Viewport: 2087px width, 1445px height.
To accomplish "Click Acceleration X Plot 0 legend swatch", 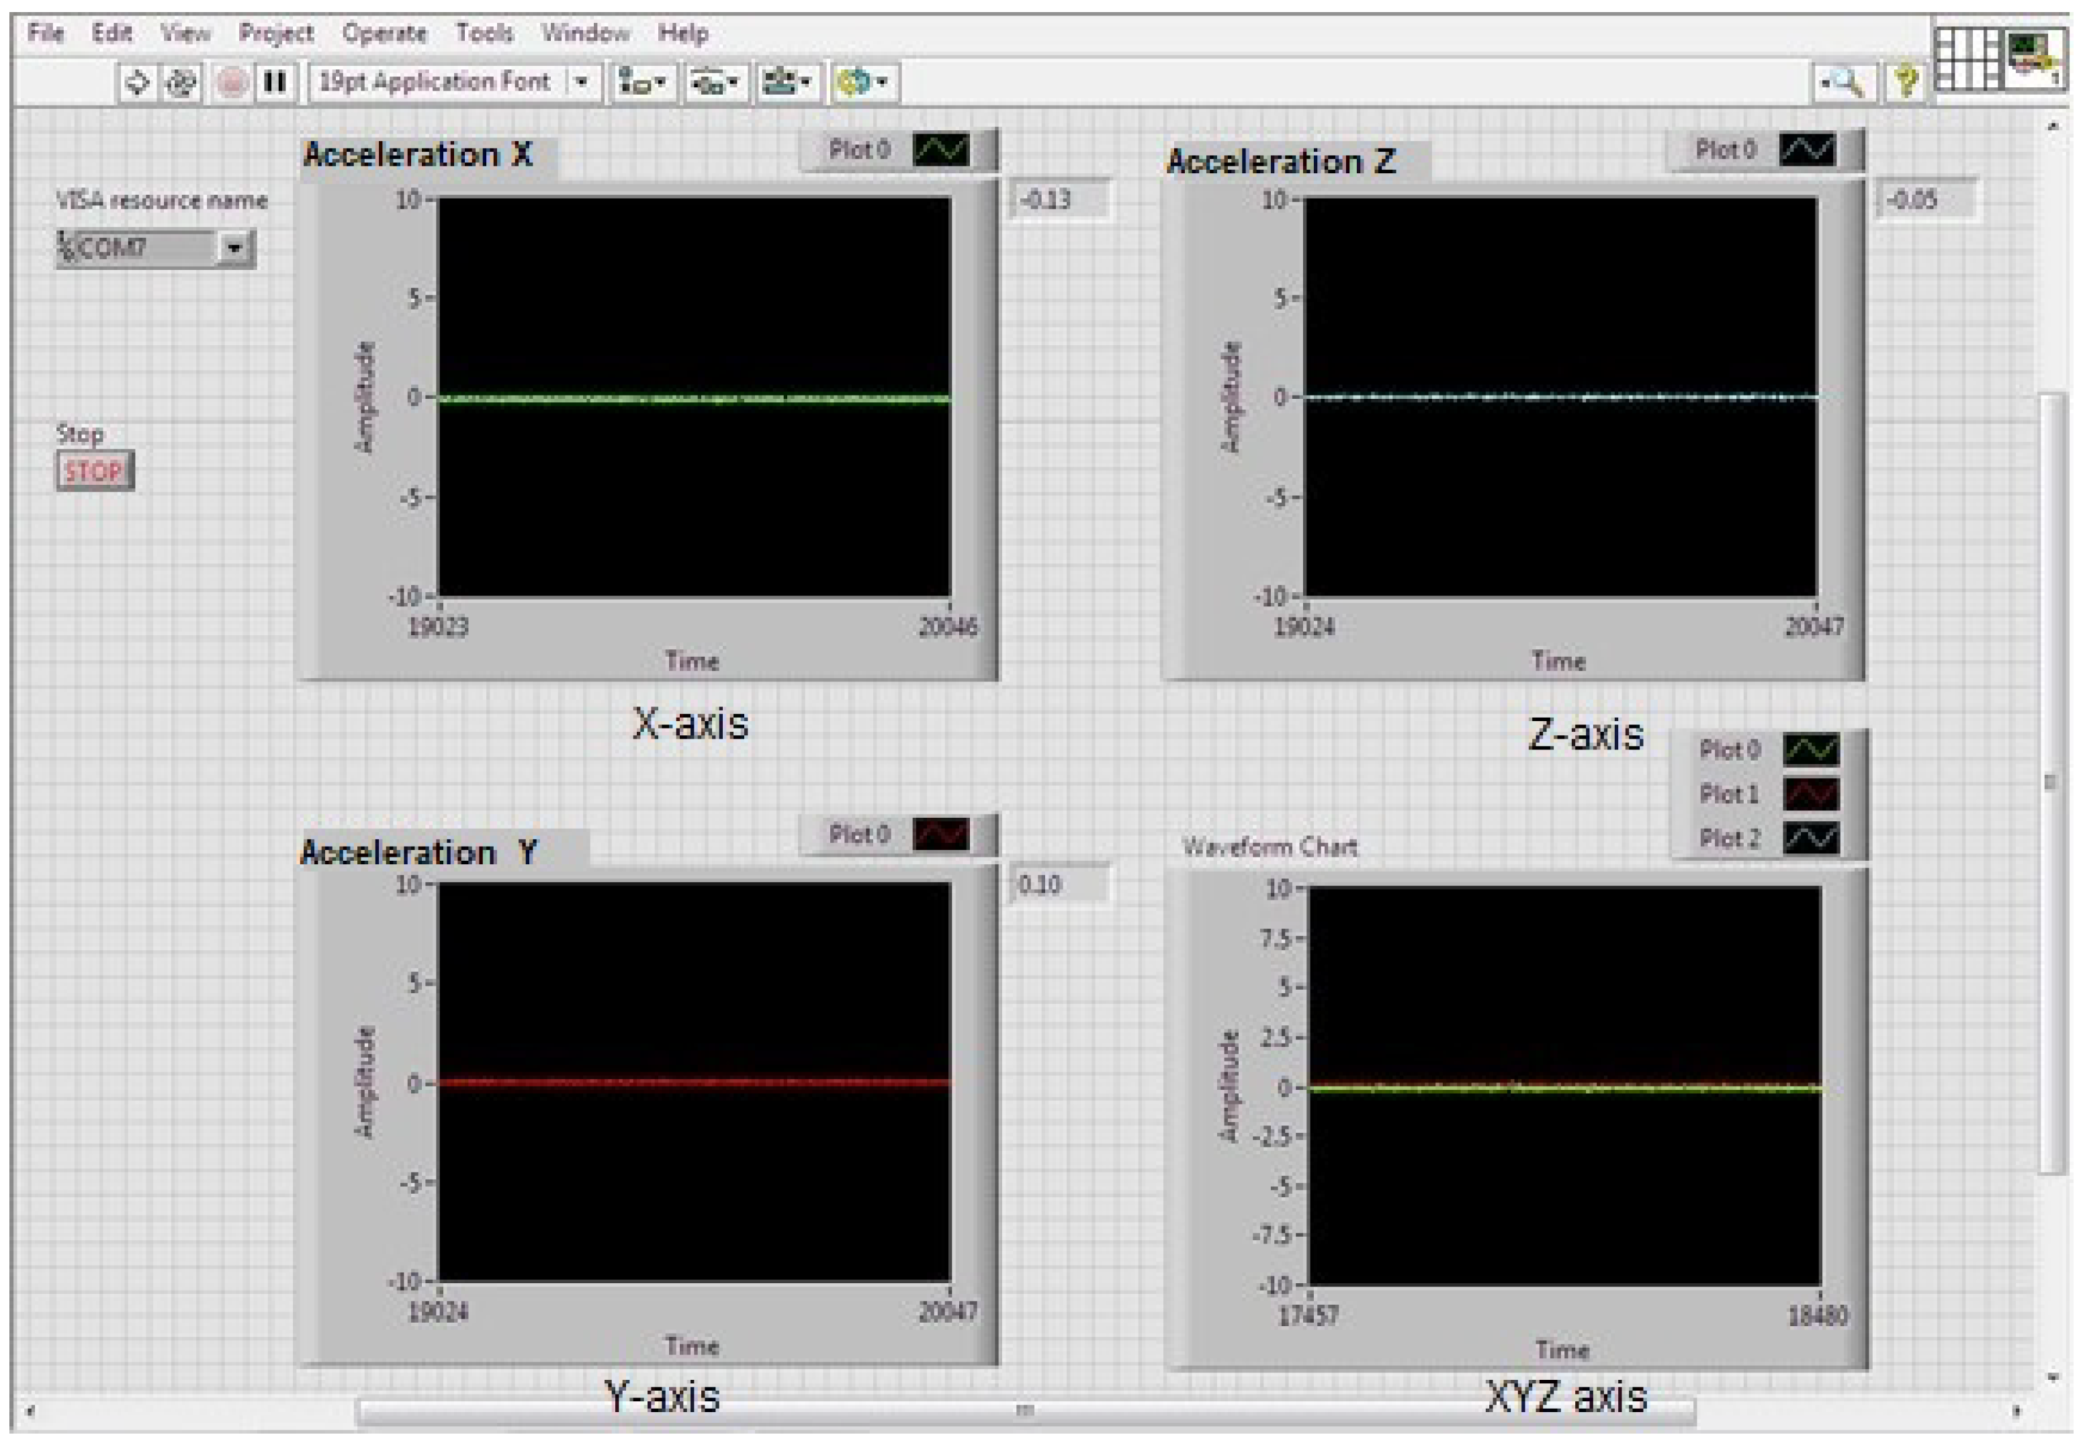I will tap(941, 149).
